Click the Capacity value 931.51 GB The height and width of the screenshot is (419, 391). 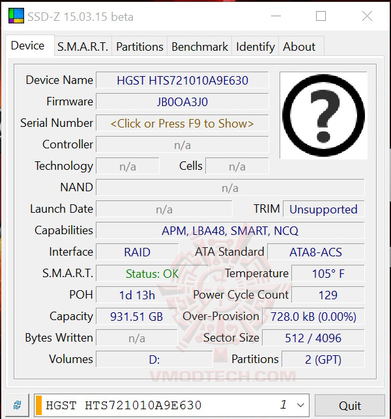coord(136,316)
